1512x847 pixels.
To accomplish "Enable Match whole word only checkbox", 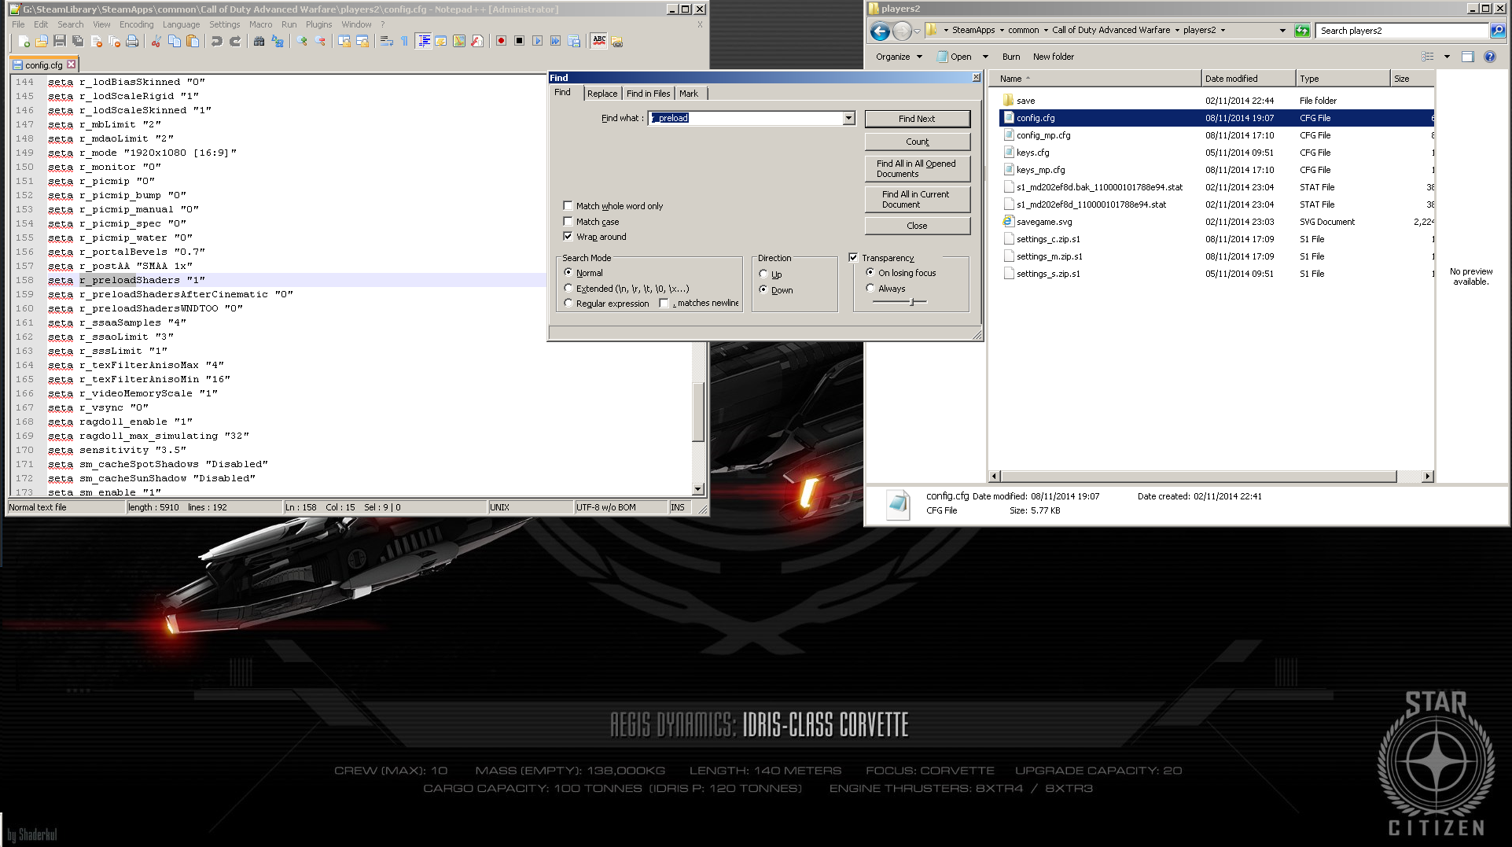I will 568,206.
